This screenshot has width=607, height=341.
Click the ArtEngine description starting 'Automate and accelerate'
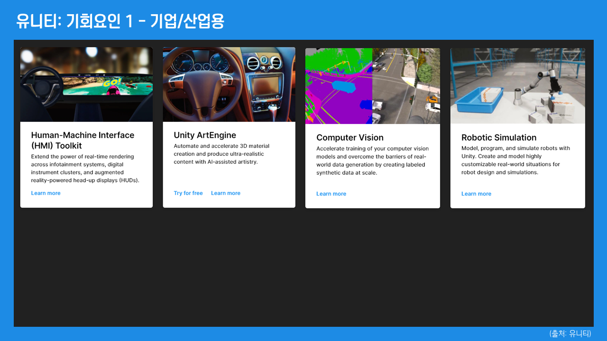coord(221,154)
